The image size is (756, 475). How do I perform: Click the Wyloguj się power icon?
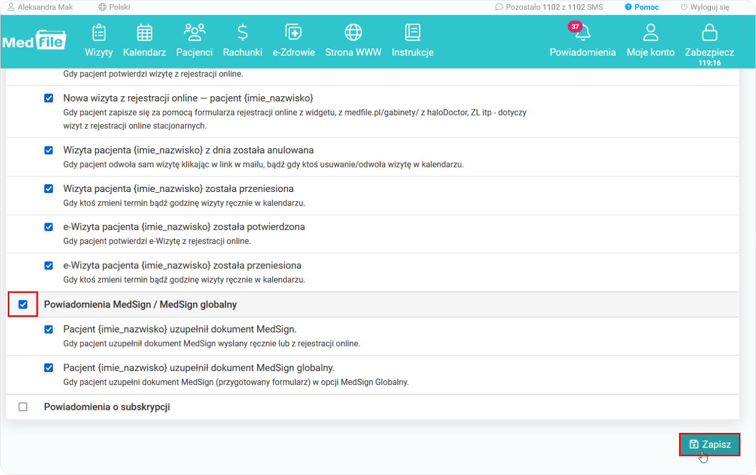684,7
